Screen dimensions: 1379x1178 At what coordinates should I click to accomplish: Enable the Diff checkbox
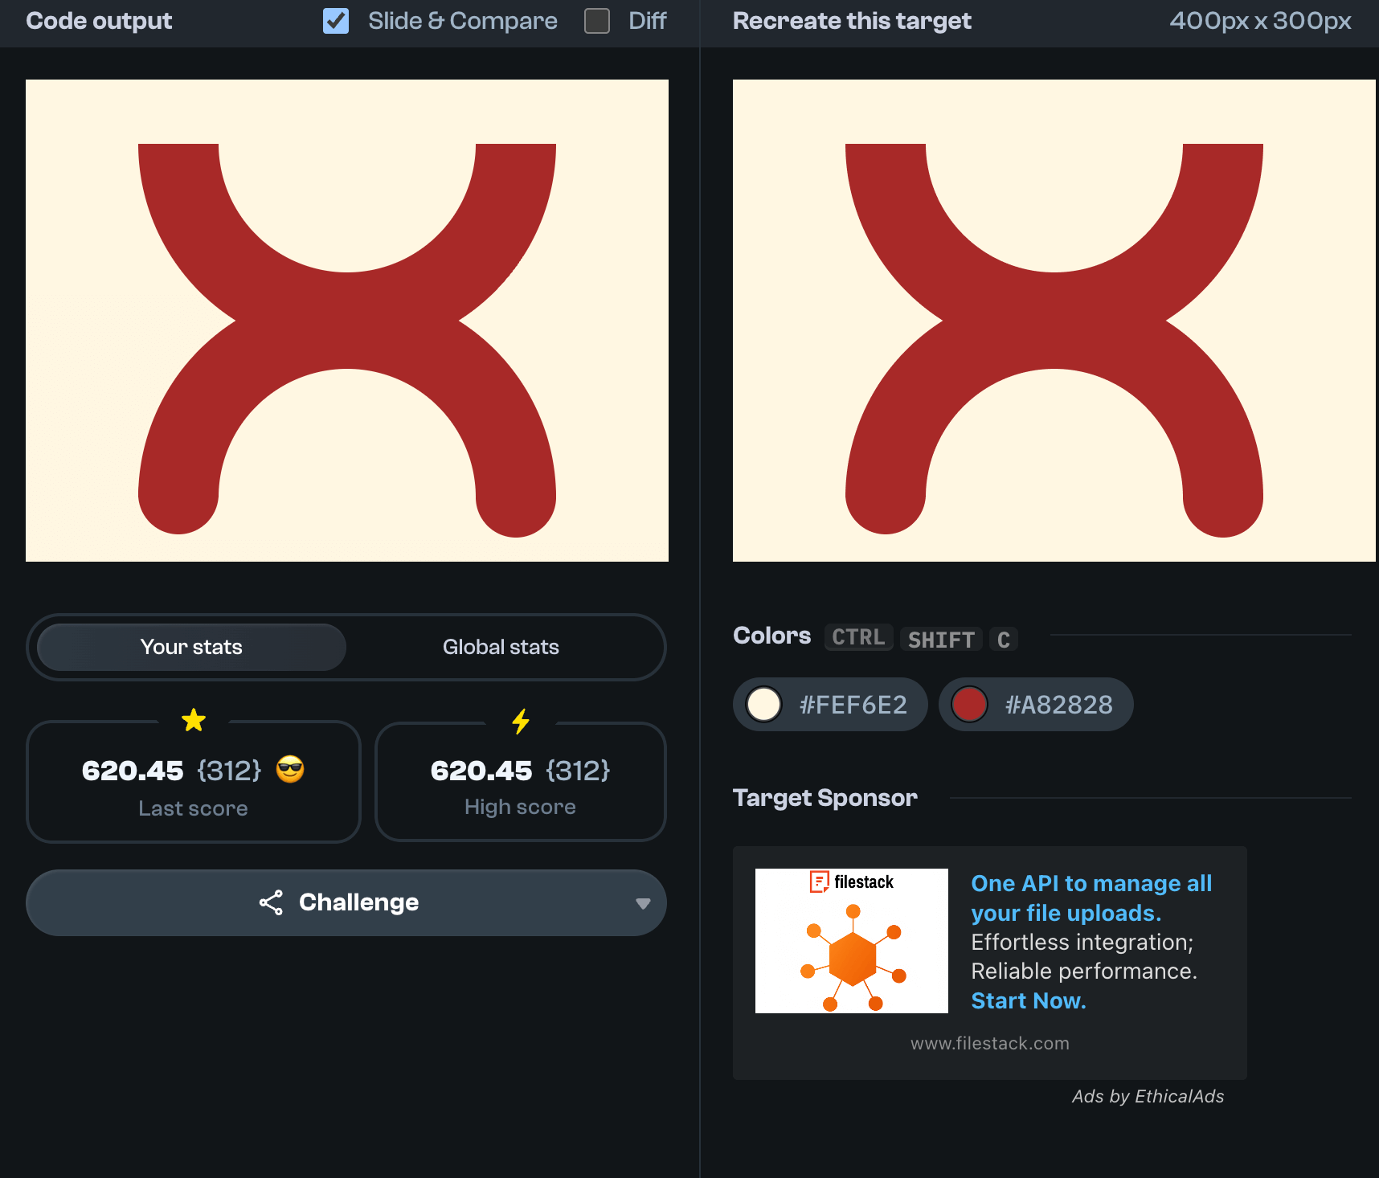597,21
